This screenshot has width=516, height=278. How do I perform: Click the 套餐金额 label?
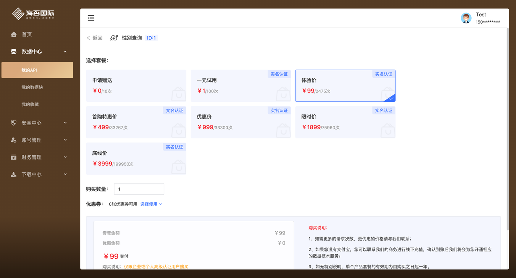[x=111, y=233]
